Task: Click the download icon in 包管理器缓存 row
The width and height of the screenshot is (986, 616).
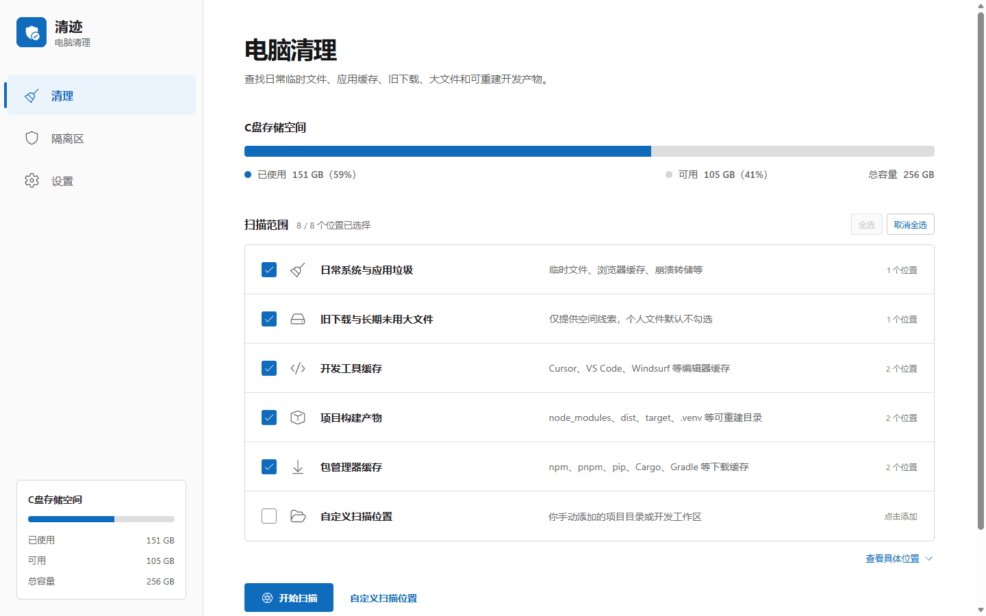Action: pyautogui.click(x=298, y=467)
